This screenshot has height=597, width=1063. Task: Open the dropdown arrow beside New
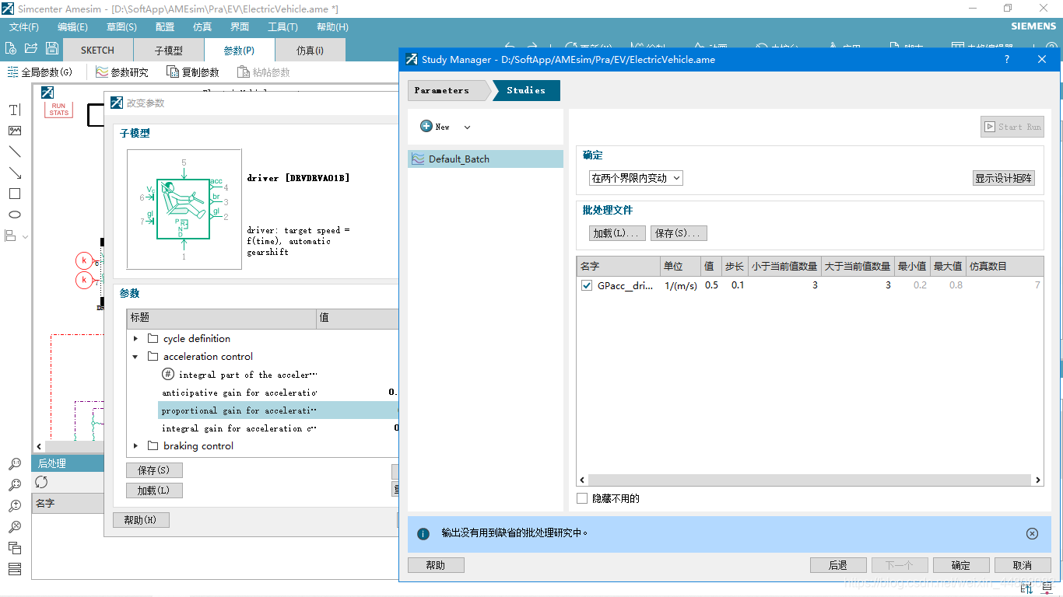[x=467, y=127]
